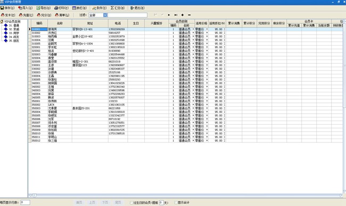Click the 尾页 last page button
Viewport: 346px width, 206px height.
(x=118, y=202)
